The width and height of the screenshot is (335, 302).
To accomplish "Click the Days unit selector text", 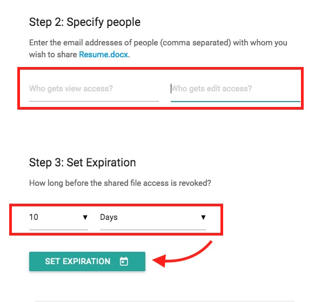I will coord(109,217).
